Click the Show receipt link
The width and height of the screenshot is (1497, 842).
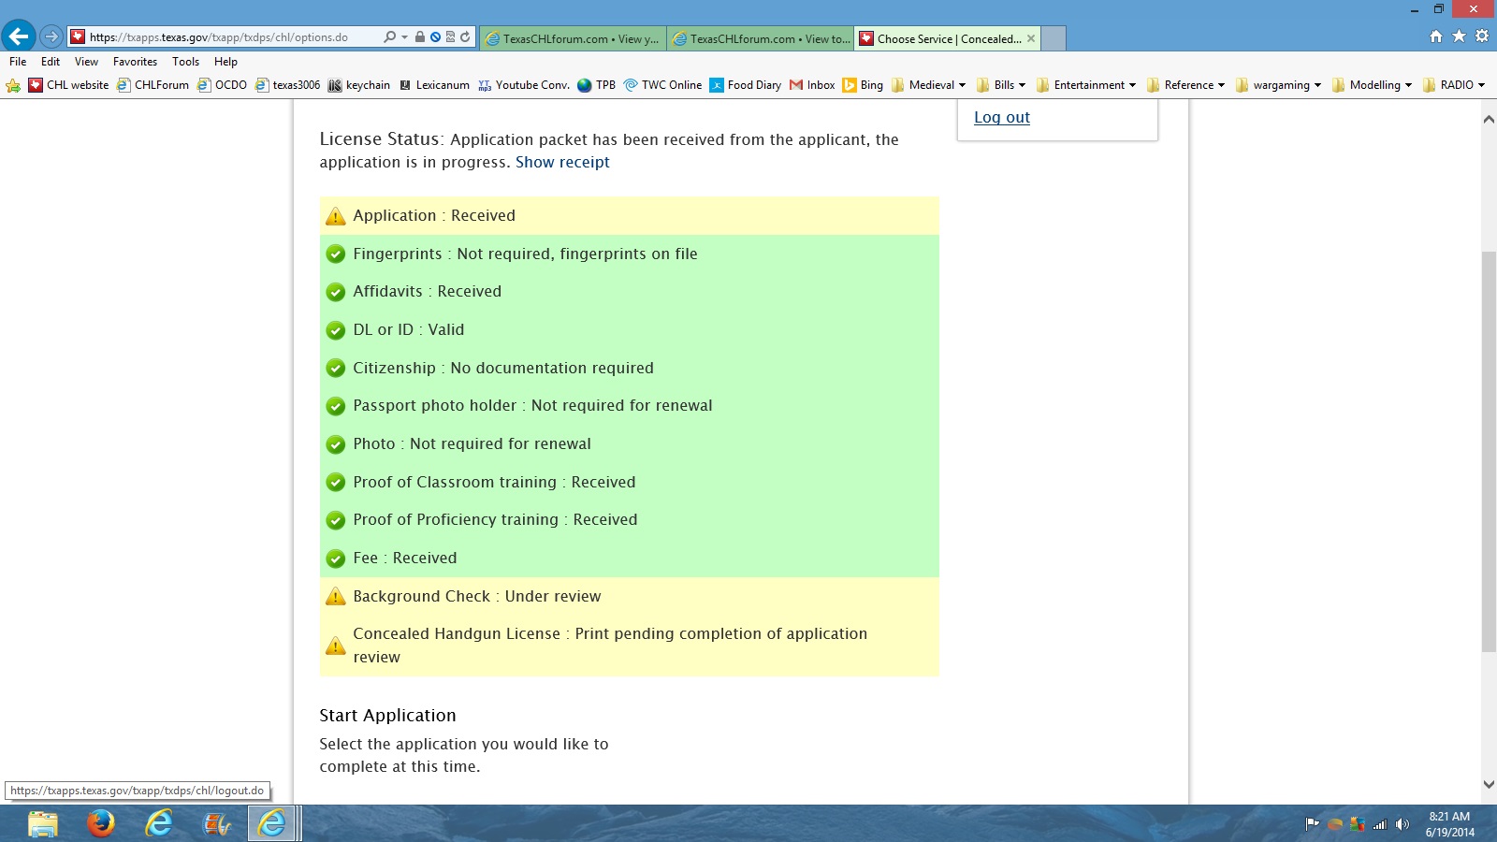562,162
